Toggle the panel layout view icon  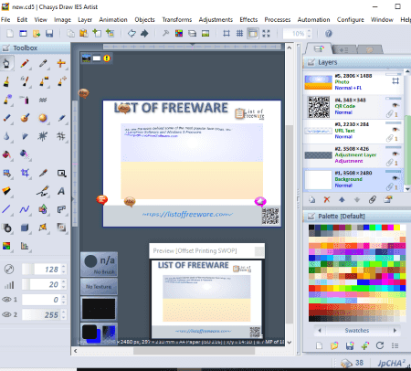(253, 34)
